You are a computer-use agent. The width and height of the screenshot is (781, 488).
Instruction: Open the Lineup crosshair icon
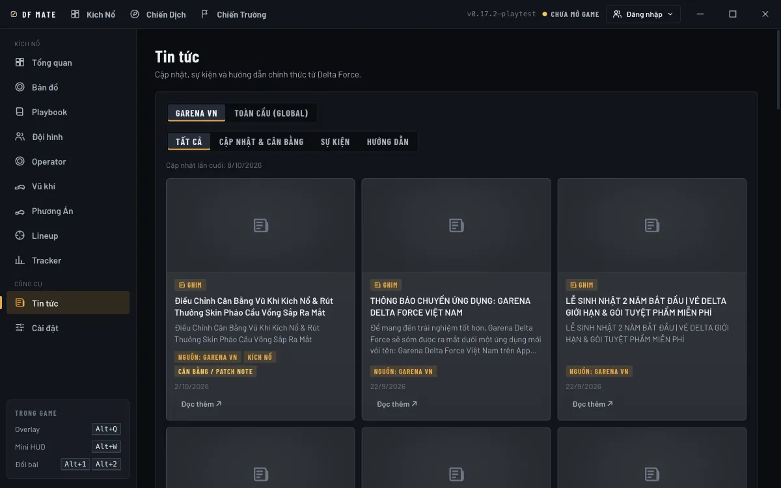click(20, 236)
